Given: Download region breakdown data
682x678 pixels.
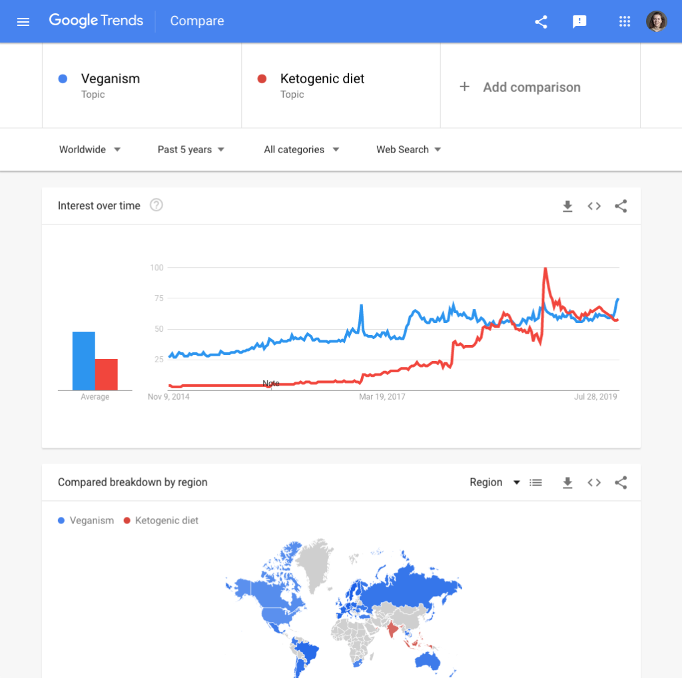Looking at the screenshot, I should (x=567, y=483).
